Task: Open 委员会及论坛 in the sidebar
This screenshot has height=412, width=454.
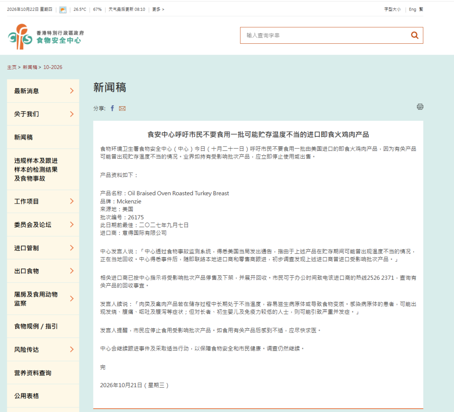Action: (33, 225)
